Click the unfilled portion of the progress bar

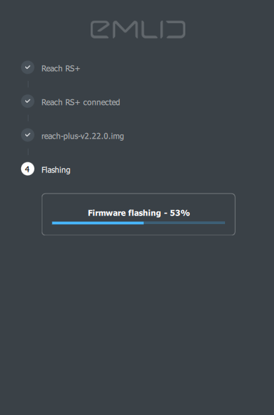coord(185,223)
